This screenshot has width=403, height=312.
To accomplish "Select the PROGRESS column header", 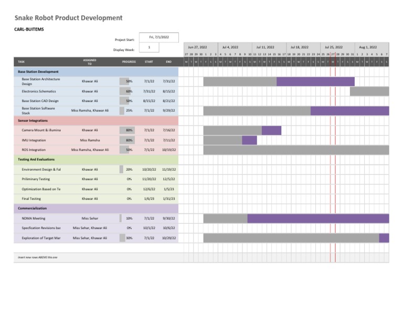I will tap(129, 62).
